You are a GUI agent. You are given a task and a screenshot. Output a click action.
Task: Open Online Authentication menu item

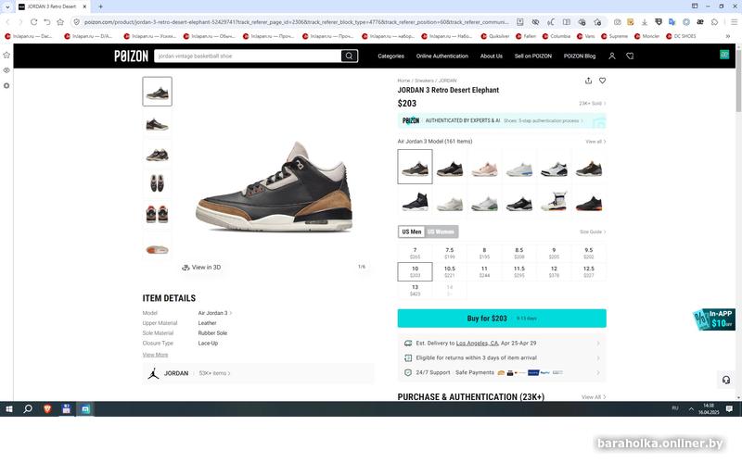(442, 56)
